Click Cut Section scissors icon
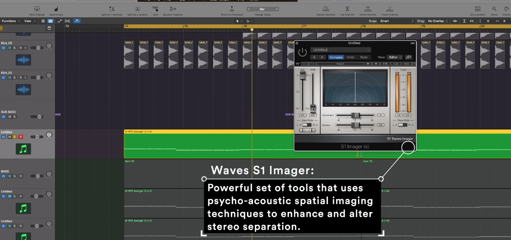Viewport: 511px width, 240px height. (347, 9)
